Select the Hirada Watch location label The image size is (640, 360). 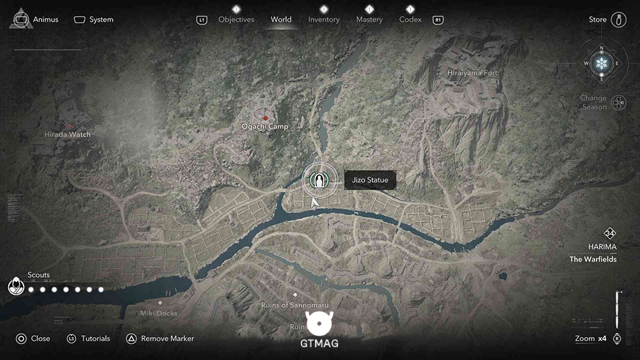coord(67,134)
